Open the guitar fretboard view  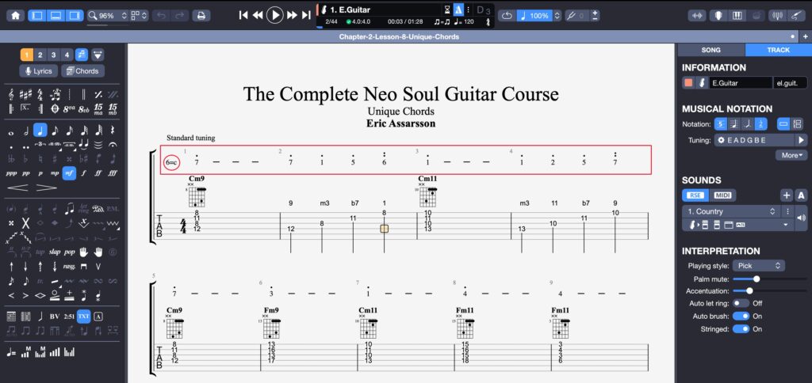click(717, 15)
